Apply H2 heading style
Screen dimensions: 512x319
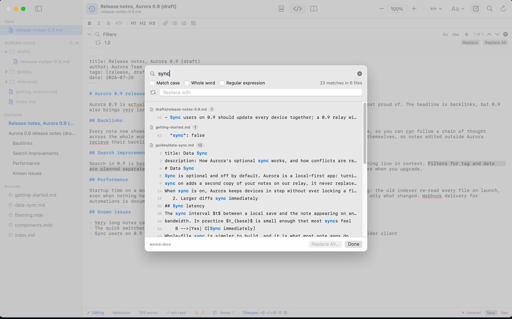pyautogui.click(x=143, y=23)
